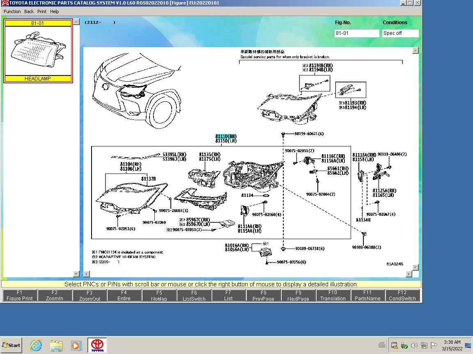
Task: Click thumbnail panel scroll down arrow
Action: pyautogui.click(x=77, y=274)
